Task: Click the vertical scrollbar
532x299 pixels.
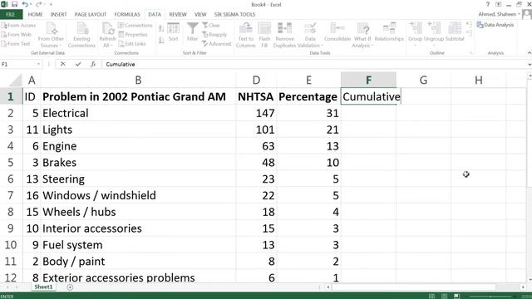Action: 529,133
